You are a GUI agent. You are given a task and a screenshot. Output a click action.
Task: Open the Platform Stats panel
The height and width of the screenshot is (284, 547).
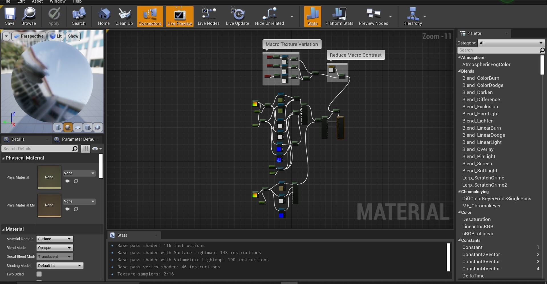(339, 17)
